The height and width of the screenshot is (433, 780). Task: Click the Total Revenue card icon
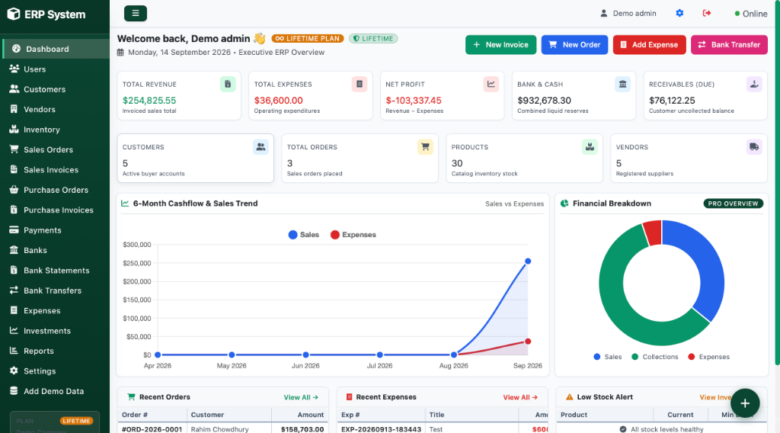(x=228, y=84)
